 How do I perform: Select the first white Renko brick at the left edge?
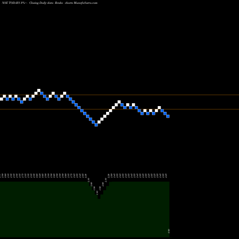[x=1, y=99]
